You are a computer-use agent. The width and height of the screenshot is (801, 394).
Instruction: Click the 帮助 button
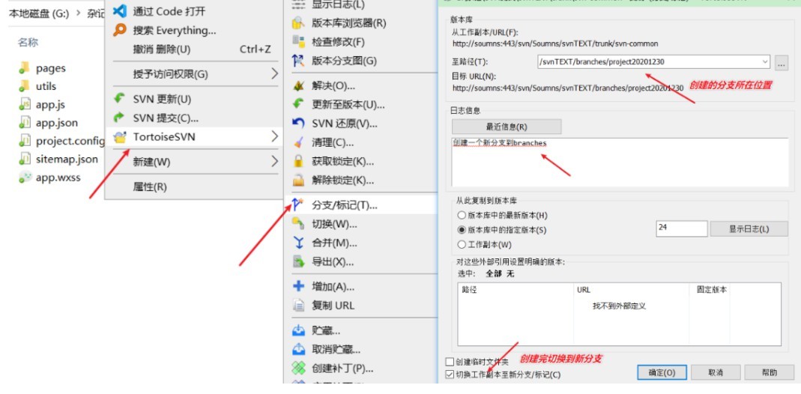pyautogui.click(x=770, y=372)
